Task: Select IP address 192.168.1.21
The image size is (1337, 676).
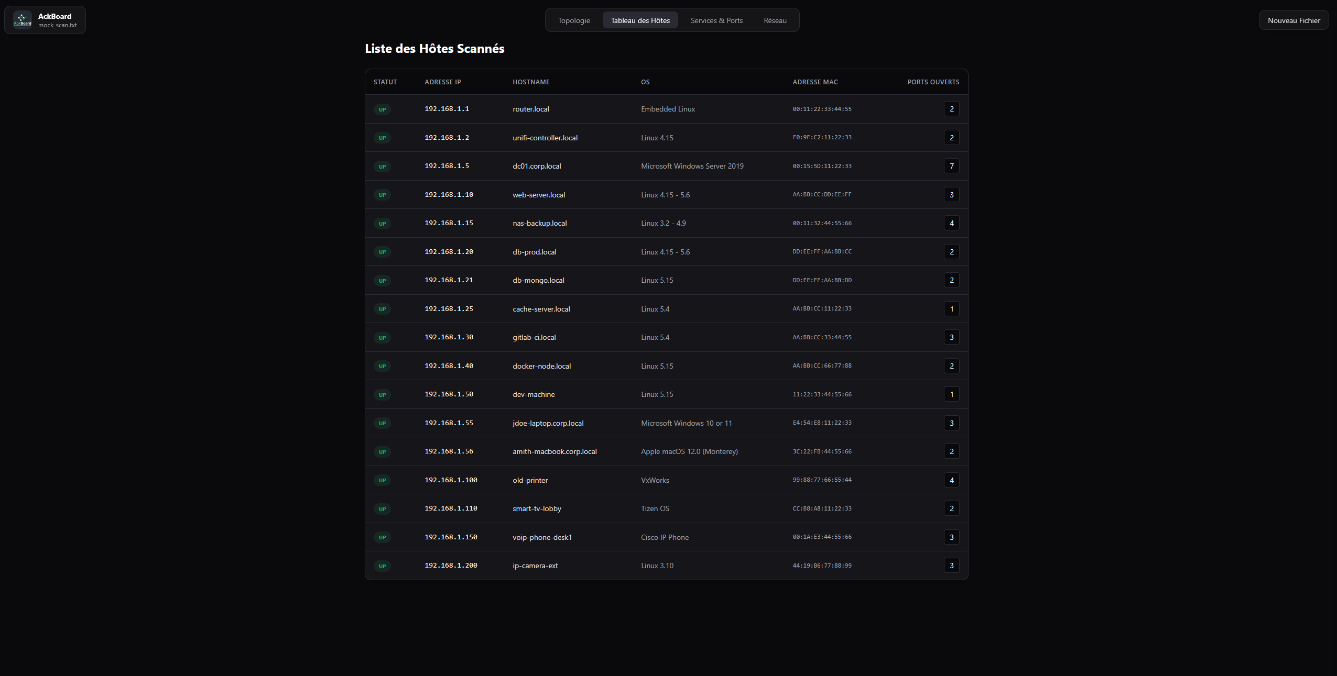Action: [x=449, y=280]
